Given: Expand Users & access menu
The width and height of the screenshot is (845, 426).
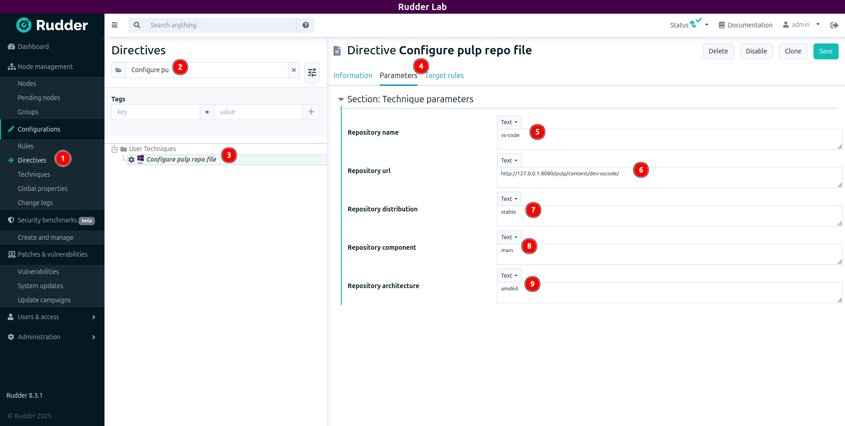Looking at the screenshot, I should [x=52, y=317].
